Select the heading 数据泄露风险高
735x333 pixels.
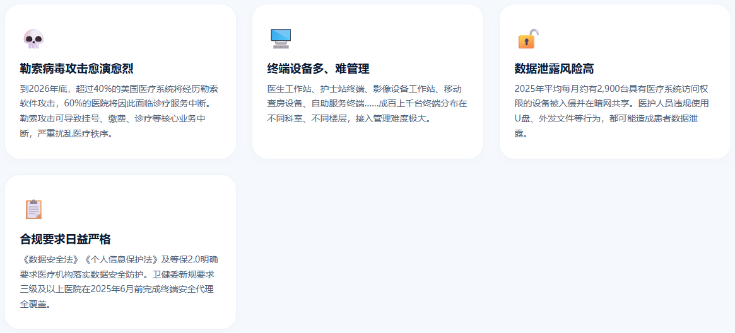pyautogui.click(x=554, y=69)
